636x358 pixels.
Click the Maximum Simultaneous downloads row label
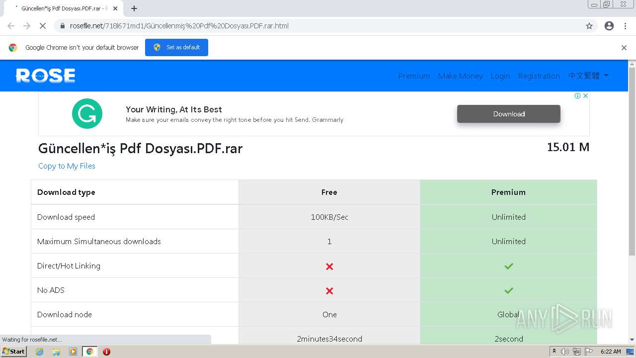tap(99, 241)
